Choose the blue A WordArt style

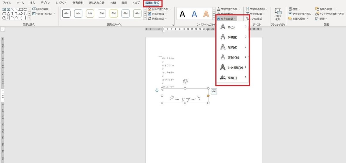pos(194,14)
